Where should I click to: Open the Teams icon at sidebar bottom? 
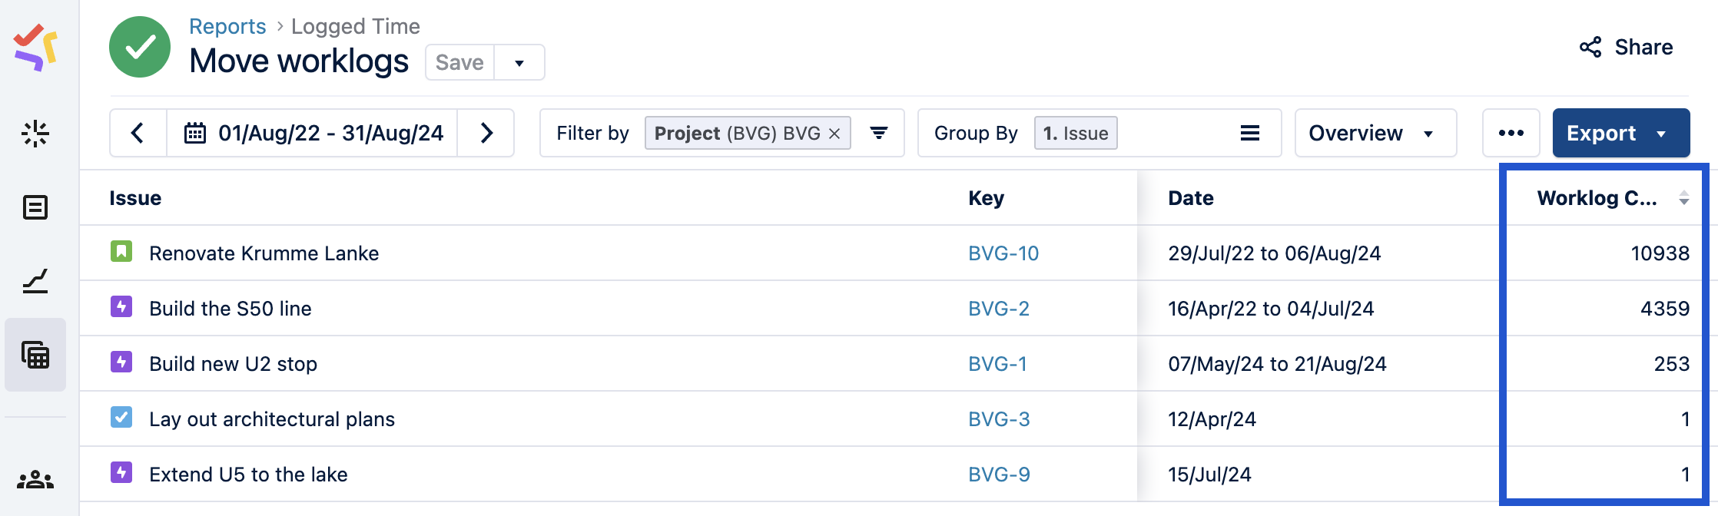(36, 478)
